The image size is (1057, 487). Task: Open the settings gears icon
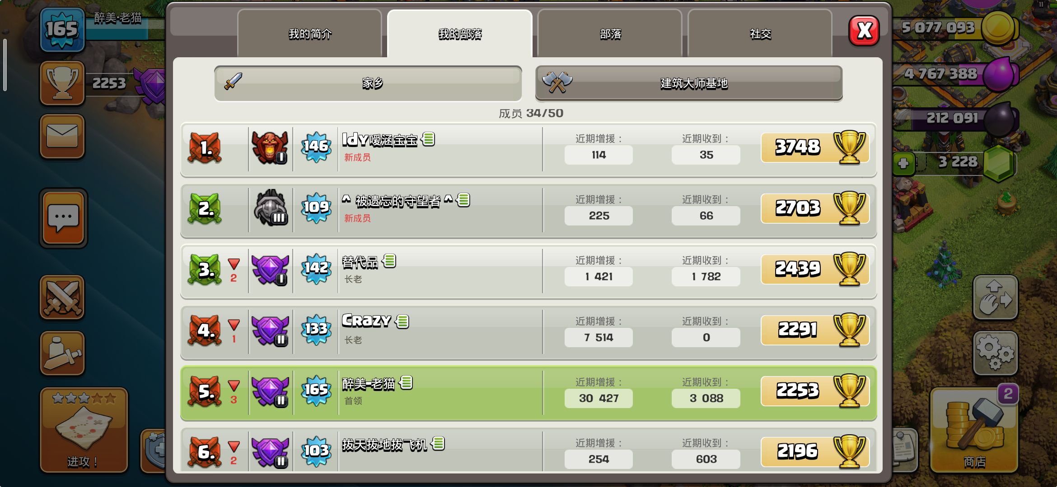tap(995, 354)
